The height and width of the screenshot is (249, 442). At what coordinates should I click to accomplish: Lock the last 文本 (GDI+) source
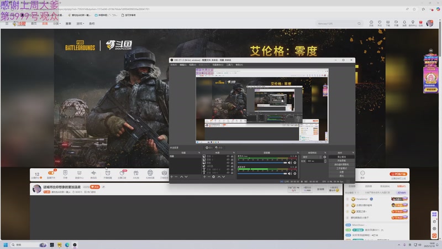(232, 173)
